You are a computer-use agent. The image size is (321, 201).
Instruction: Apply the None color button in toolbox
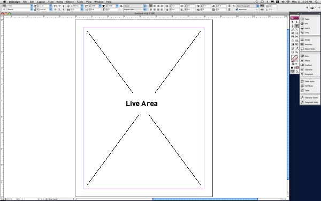[297, 68]
